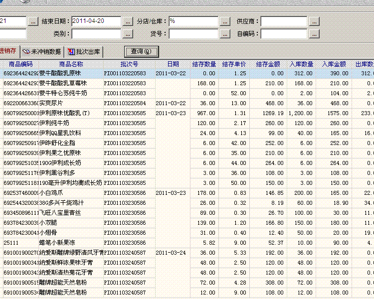Viewport: 374px width, 299px height.
Task: Select the row 伊利原味优酸乳(T)
Action: [x=187, y=113]
